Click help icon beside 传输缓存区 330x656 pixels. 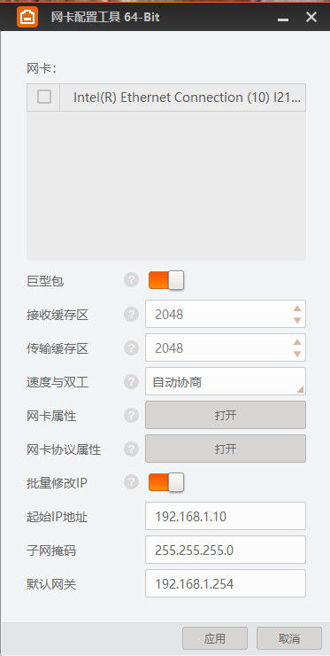(131, 348)
